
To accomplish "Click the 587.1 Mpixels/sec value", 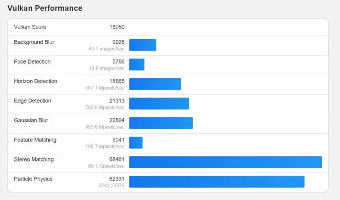I will tap(105, 88).
